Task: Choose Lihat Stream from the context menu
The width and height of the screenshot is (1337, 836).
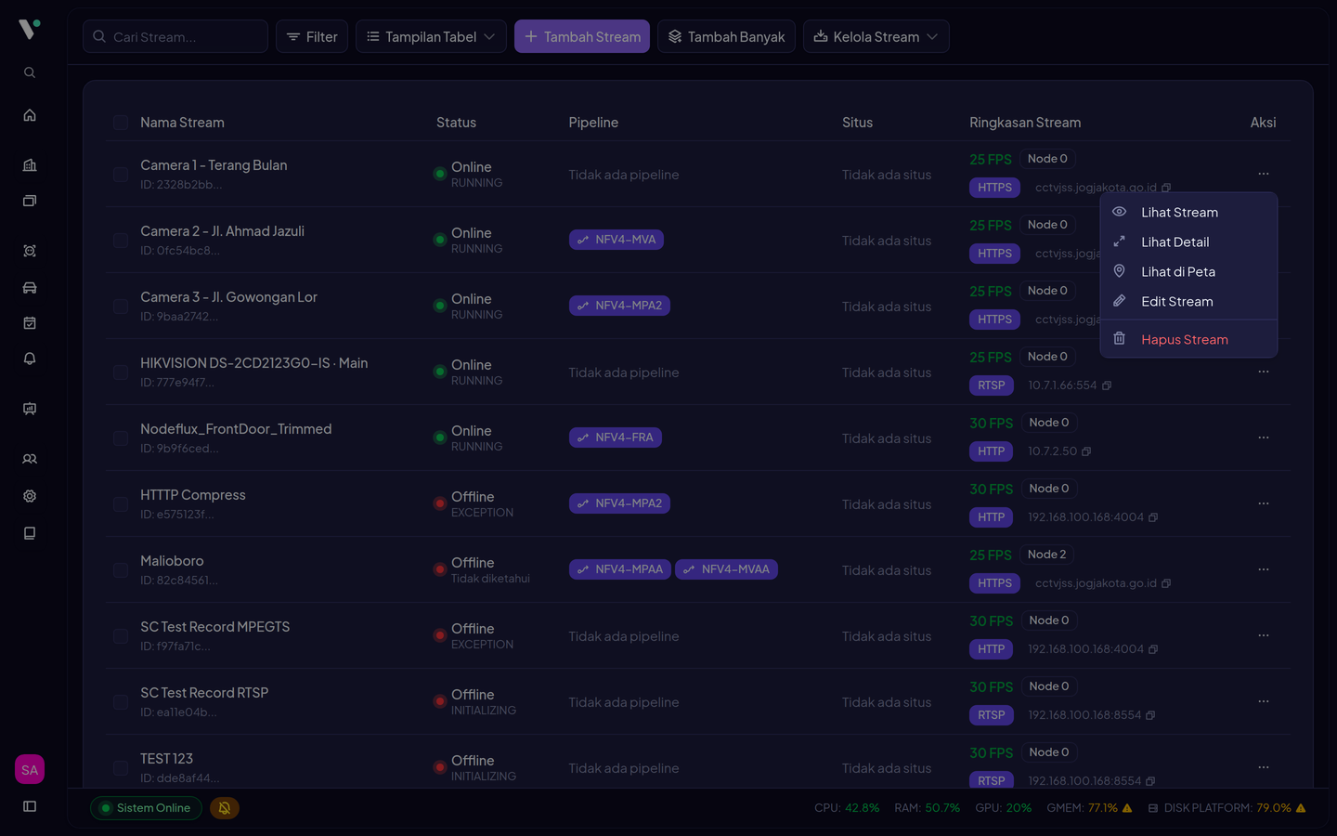Action: [1188, 213]
